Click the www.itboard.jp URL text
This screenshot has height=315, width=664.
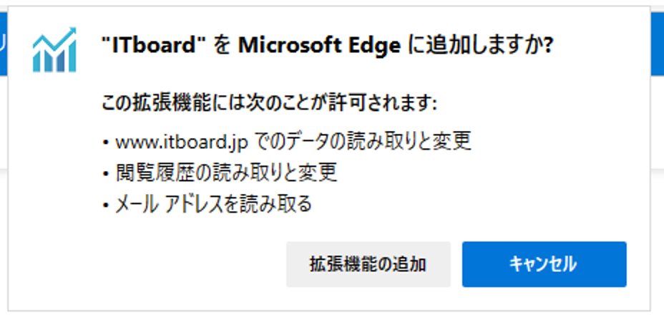pyautogui.click(x=181, y=143)
